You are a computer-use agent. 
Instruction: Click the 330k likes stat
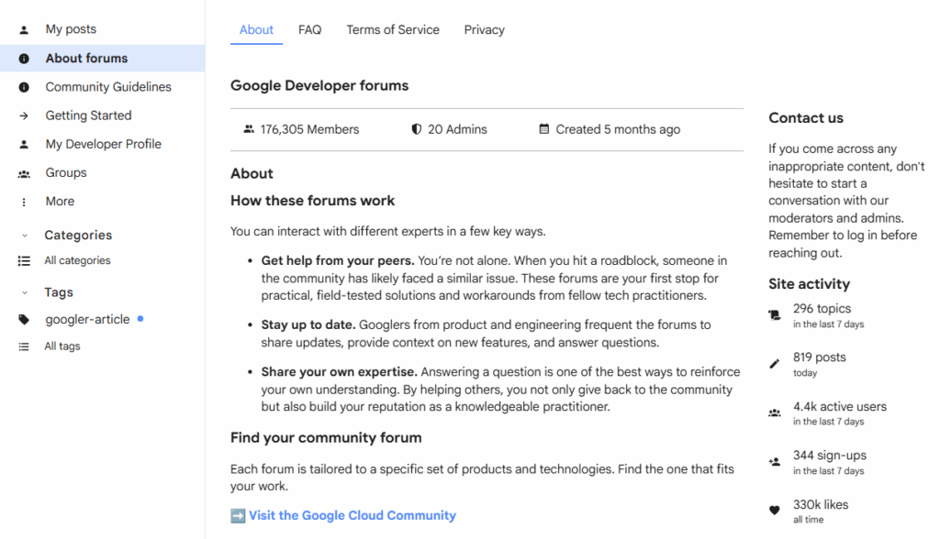click(x=821, y=511)
